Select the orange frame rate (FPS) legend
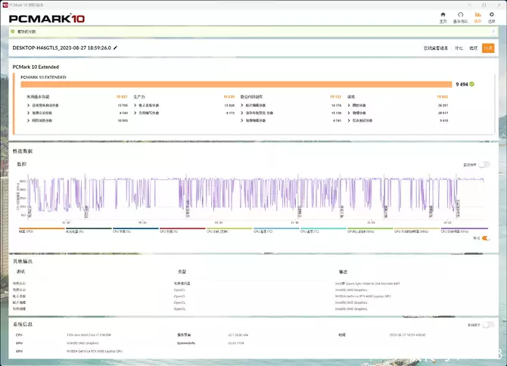Viewport: 507px width, 366px height. coord(42,230)
